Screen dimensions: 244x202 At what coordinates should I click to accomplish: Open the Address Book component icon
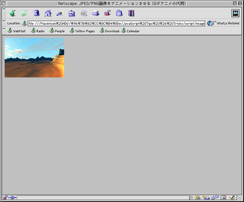pos(223,197)
